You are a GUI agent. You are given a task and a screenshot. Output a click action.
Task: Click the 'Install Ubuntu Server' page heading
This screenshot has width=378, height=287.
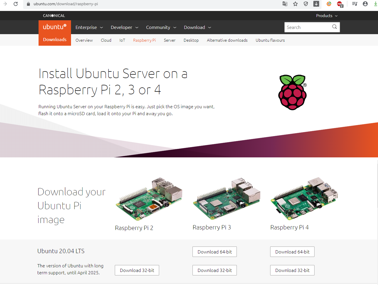(x=113, y=82)
